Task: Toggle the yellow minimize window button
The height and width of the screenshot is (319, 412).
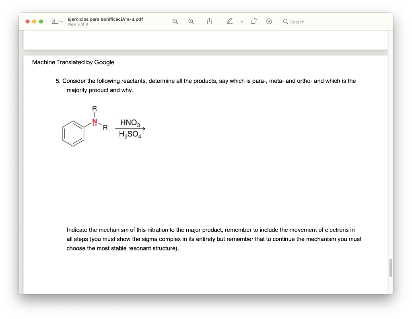Action: (34, 22)
